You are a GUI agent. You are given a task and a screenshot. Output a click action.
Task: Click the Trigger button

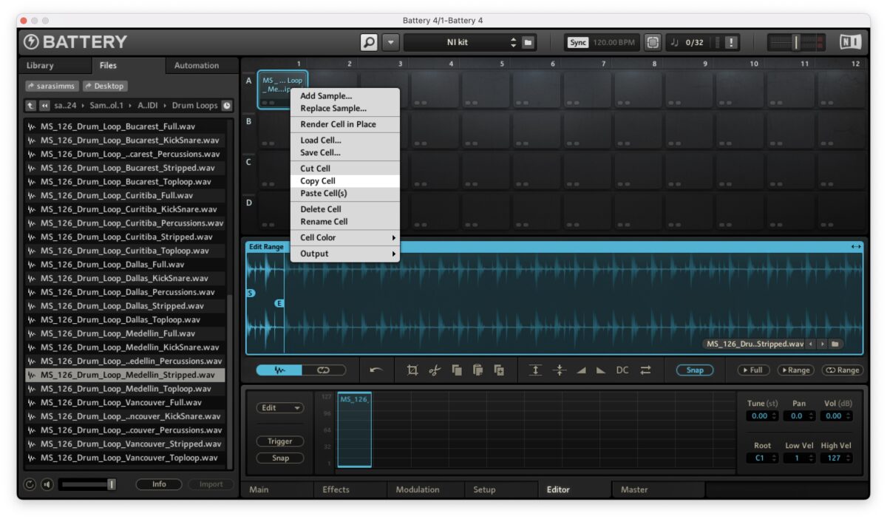tap(280, 441)
